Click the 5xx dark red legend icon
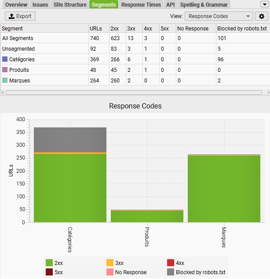 click(x=49, y=272)
